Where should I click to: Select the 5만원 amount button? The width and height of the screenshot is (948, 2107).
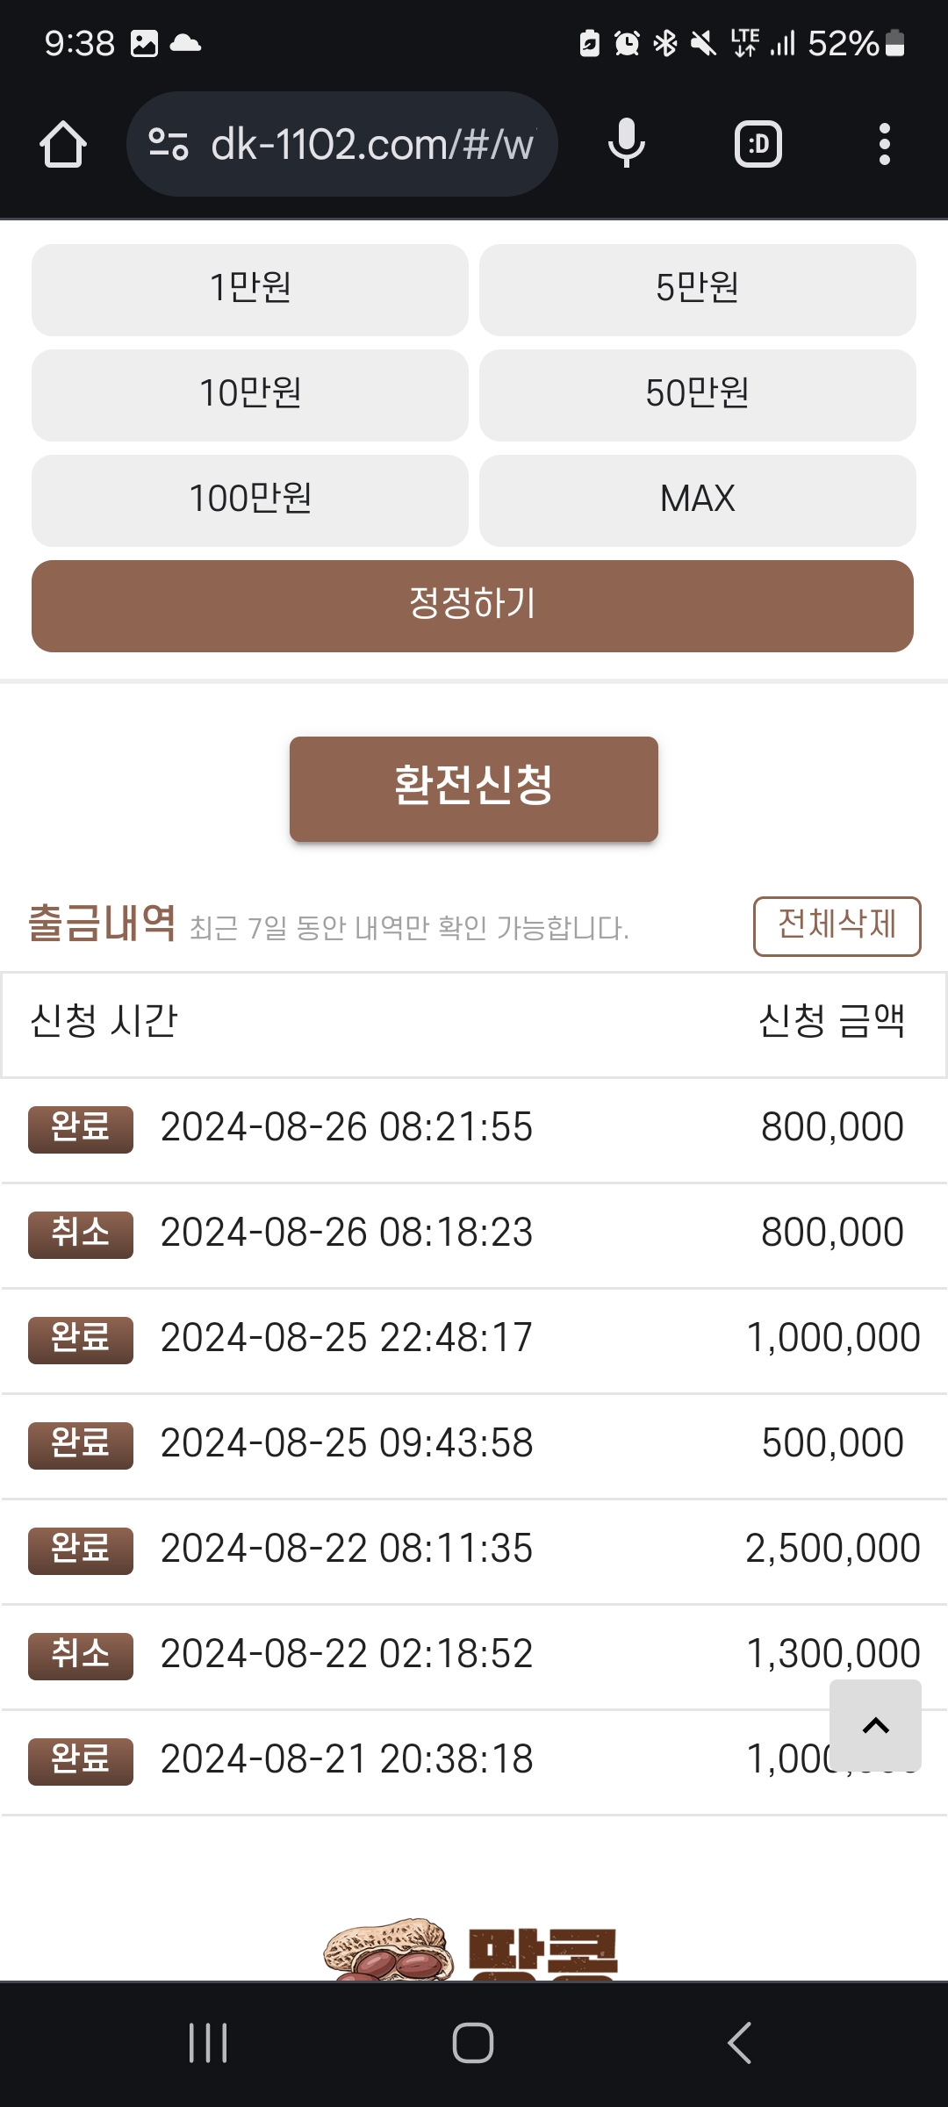(x=698, y=290)
